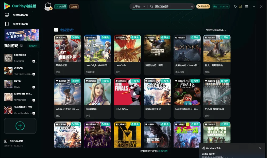Open the 天堂国际服 game card
Image resolution: width=267 pixels, height=158 pixels.
[x=97, y=98]
